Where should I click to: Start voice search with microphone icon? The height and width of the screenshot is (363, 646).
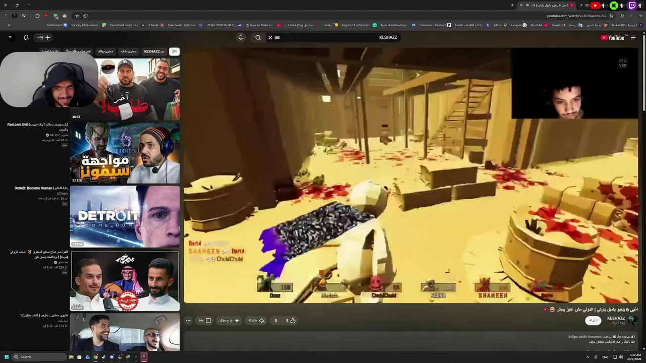click(241, 37)
